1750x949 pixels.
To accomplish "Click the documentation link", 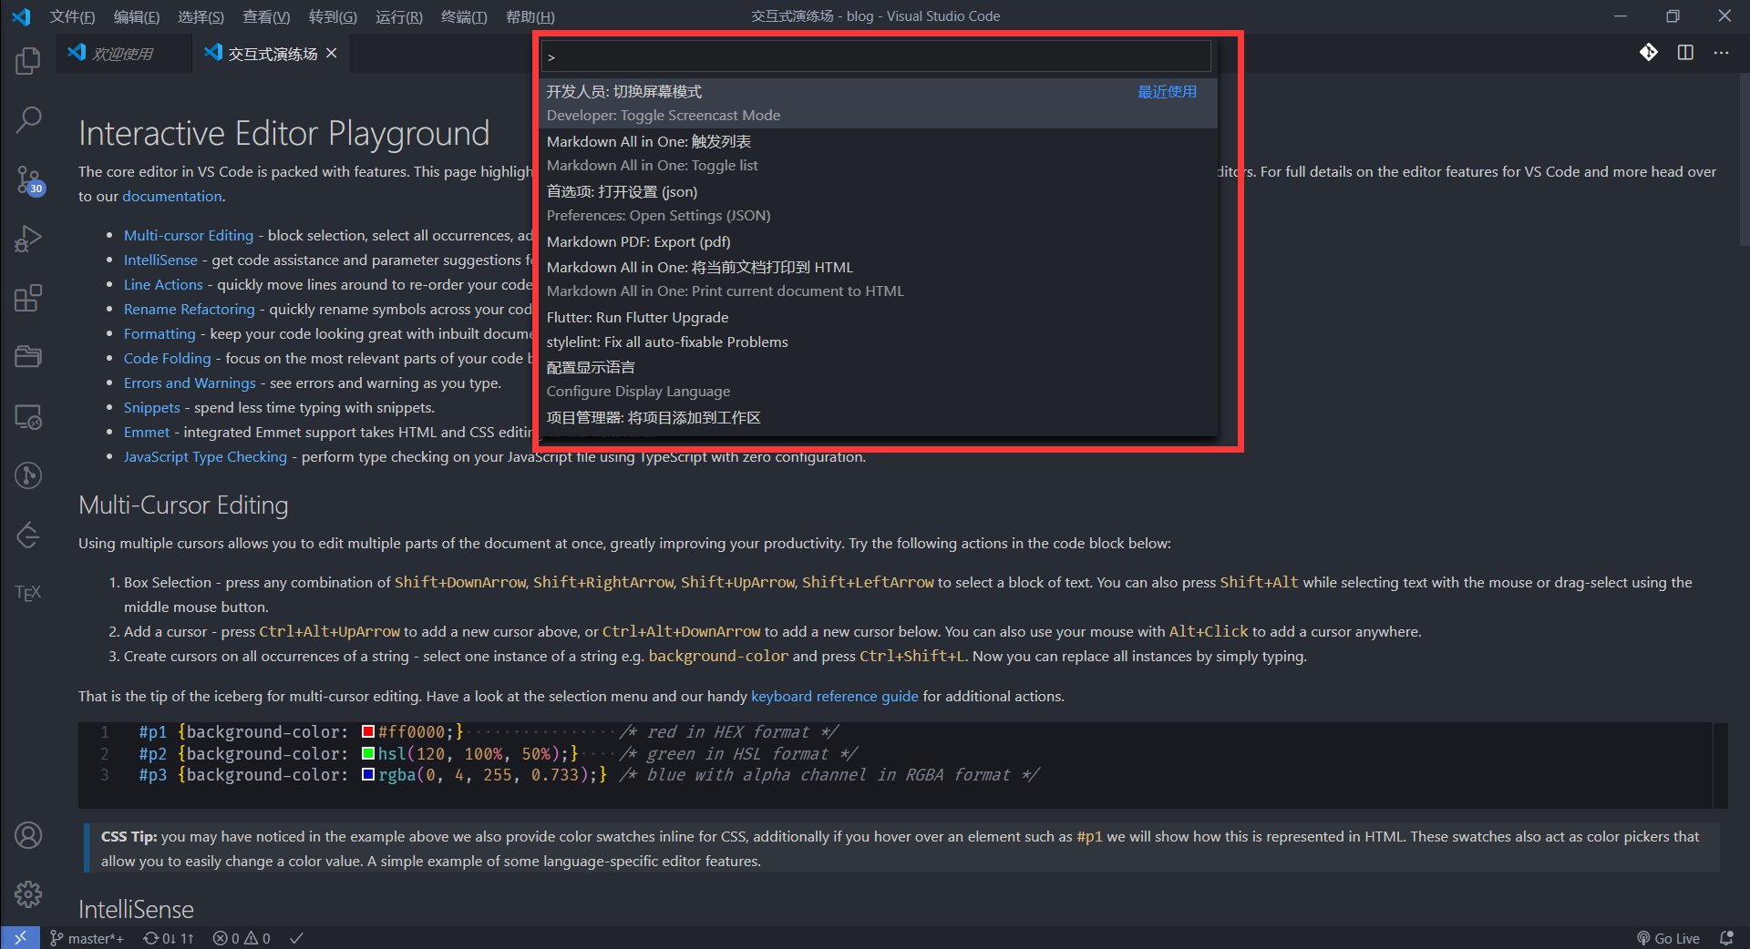I will (172, 197).
